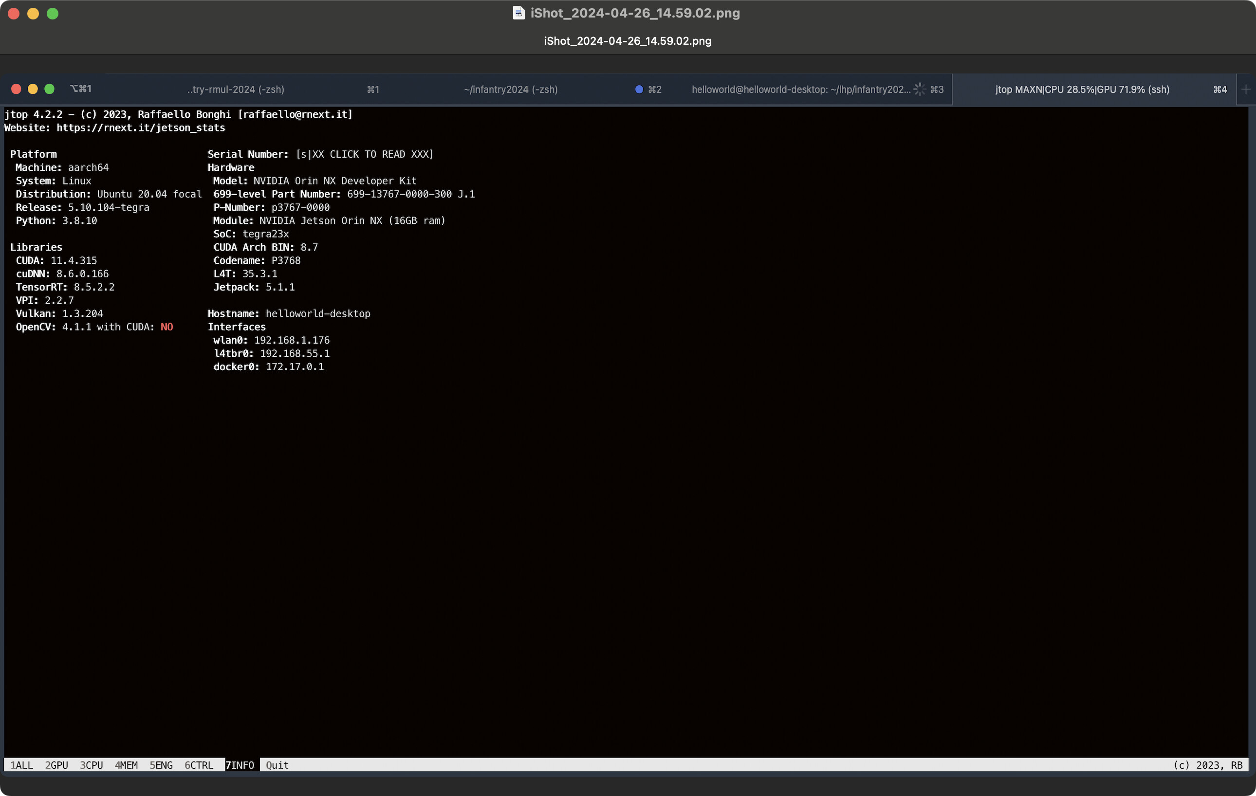
Task: Click the ⌘1 badge on the try-rmul-2024 tab
Action: [373, 89]
